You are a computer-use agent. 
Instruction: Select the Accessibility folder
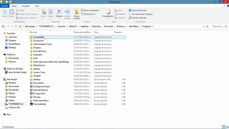click(77, 37)
